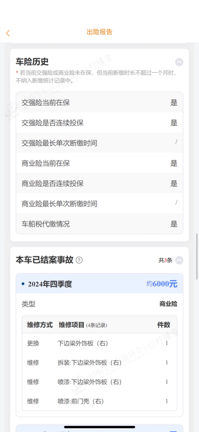Click the vertical scrollbar on right edge
199x432 pixels.
pyautogui.click(x=197, y=256)
